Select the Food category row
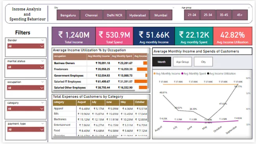The width and height of the screenshot is (256, 144). pyautogui.click(x=100, y=131)
